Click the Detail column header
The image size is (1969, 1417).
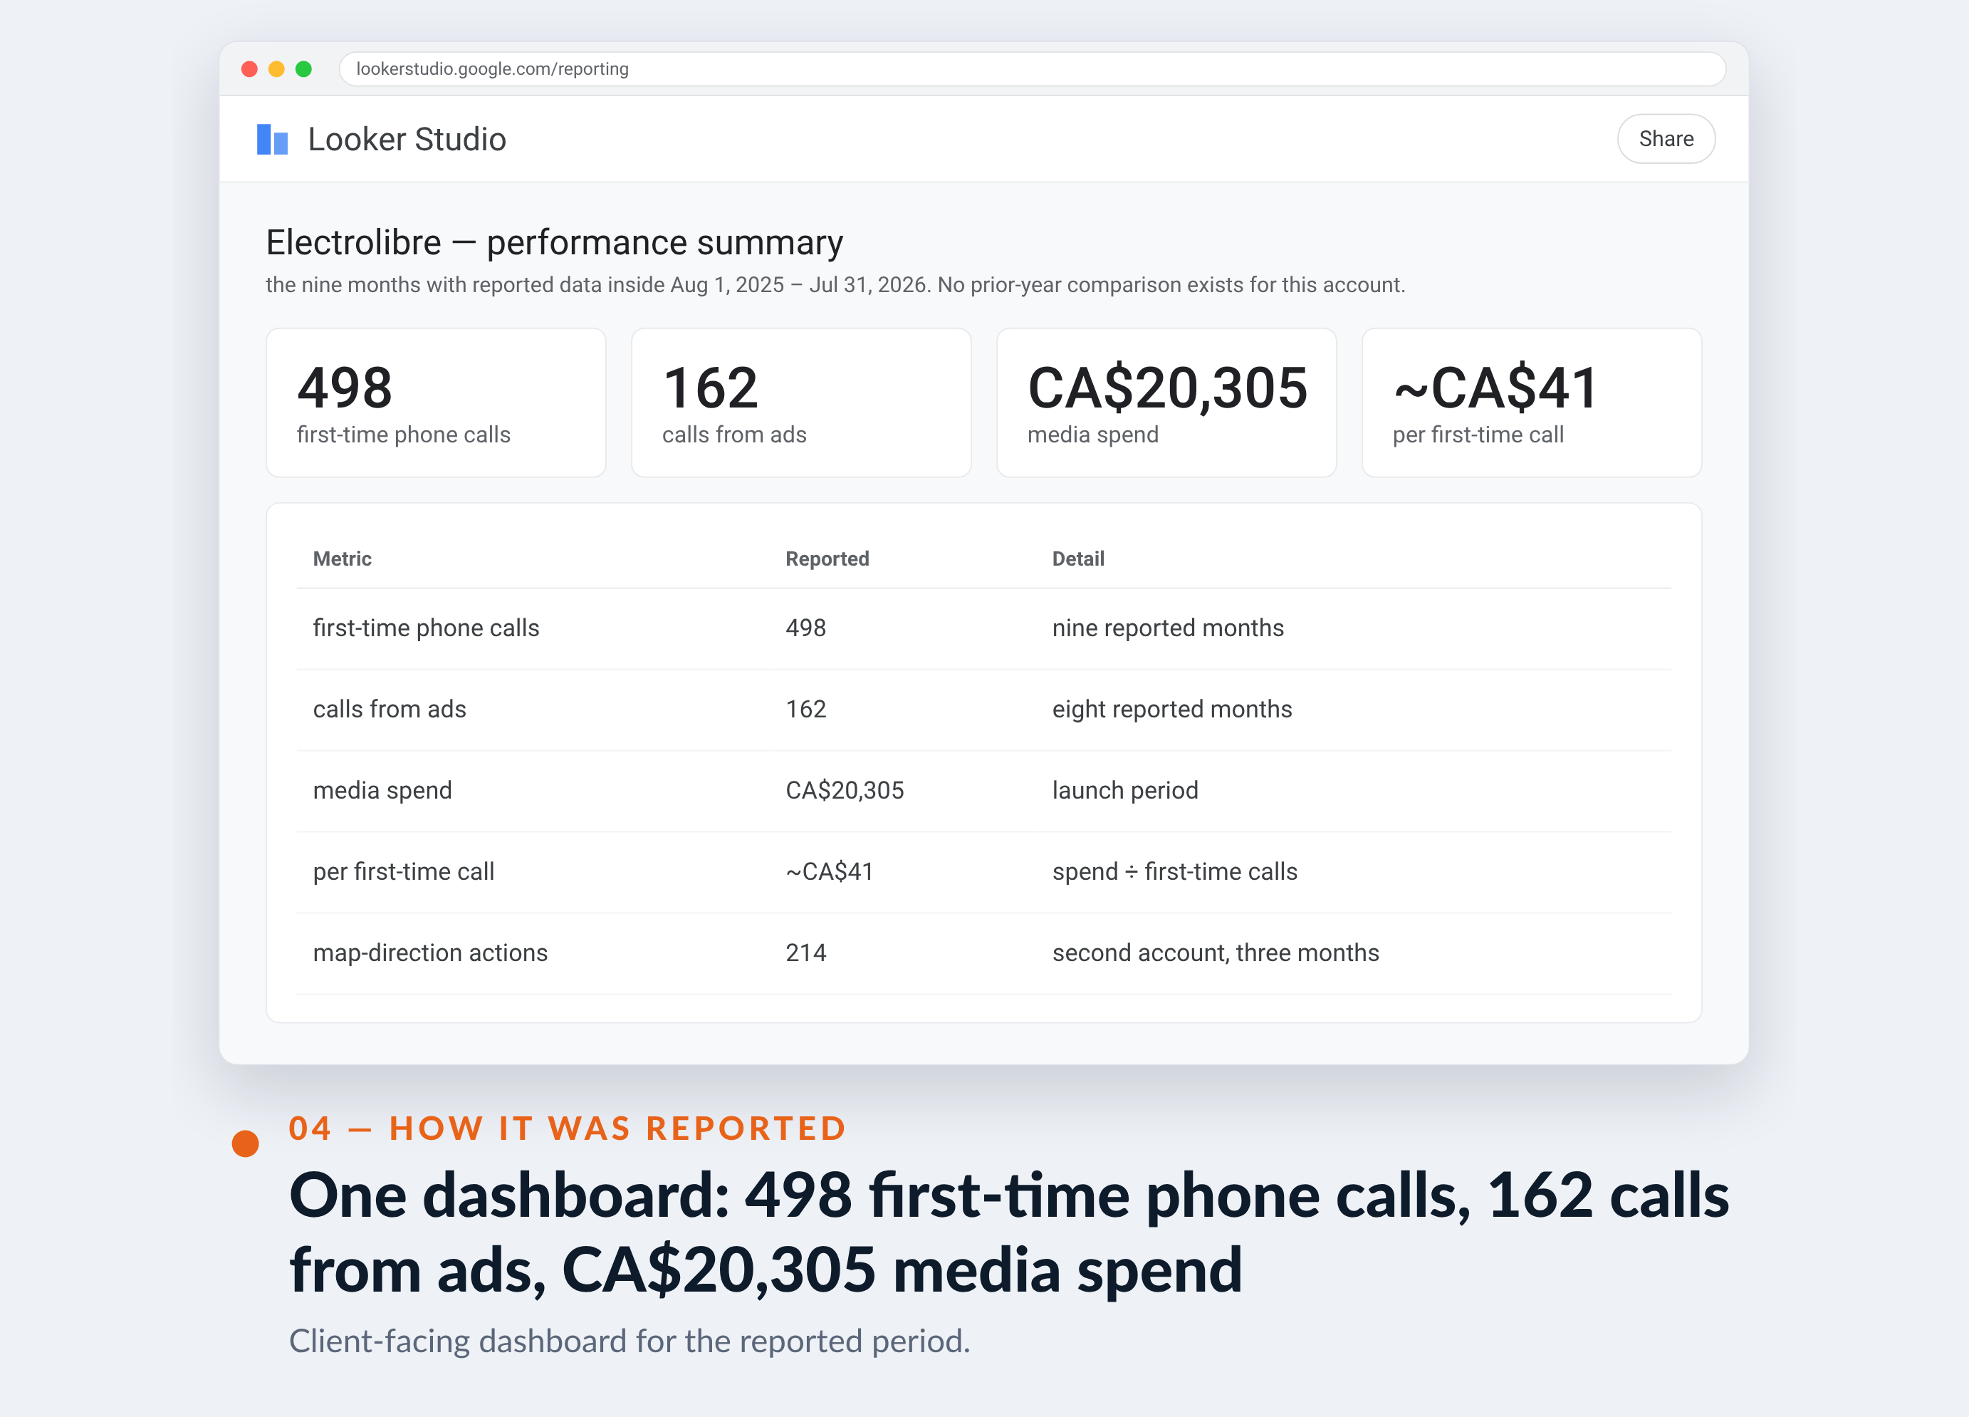point(1077,559)
